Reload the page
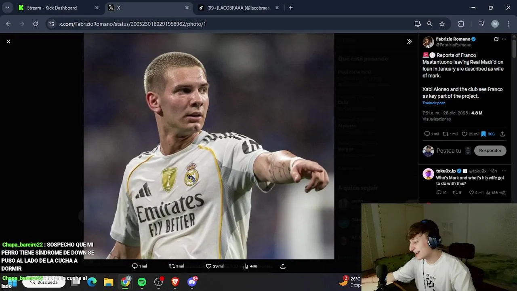The width and height of the screenshot is (517, 291). click(36, 24)
